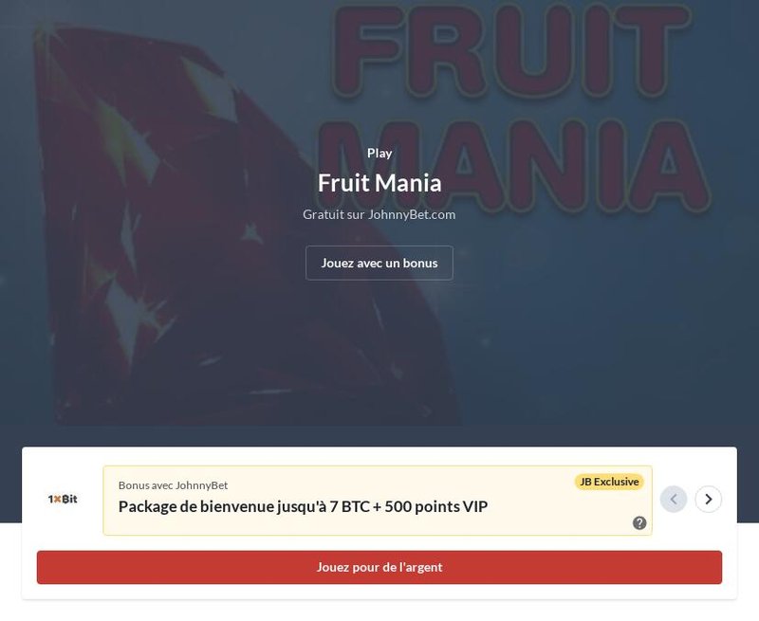Click the 7 BTC amount in the offer
The height and width of the screenshot is (621, 759).
[350, 506]
